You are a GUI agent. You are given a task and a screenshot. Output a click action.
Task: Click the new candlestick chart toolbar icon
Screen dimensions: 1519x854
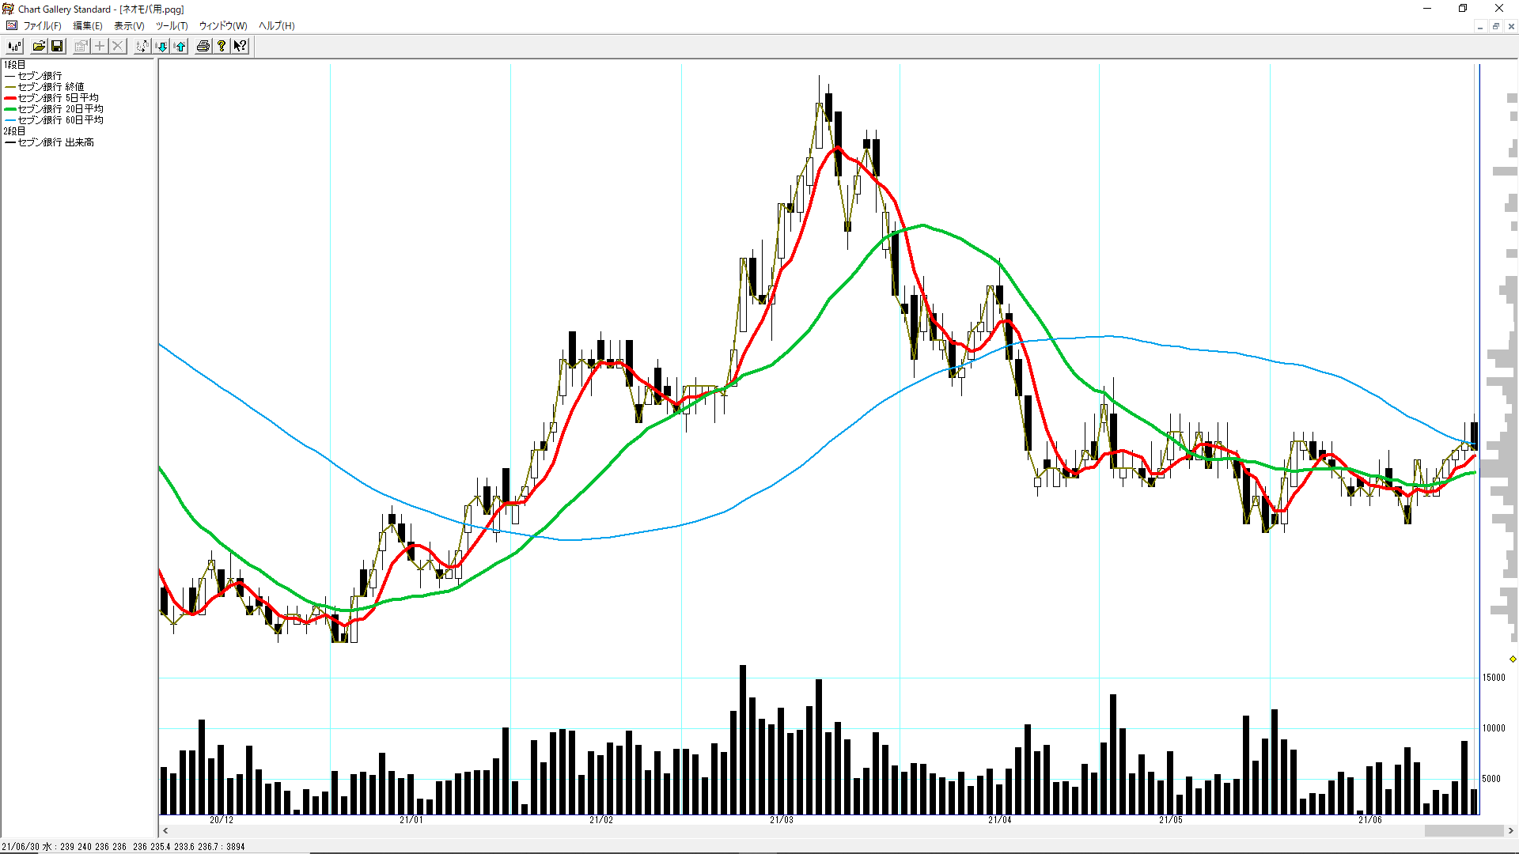tap(14, 46)
